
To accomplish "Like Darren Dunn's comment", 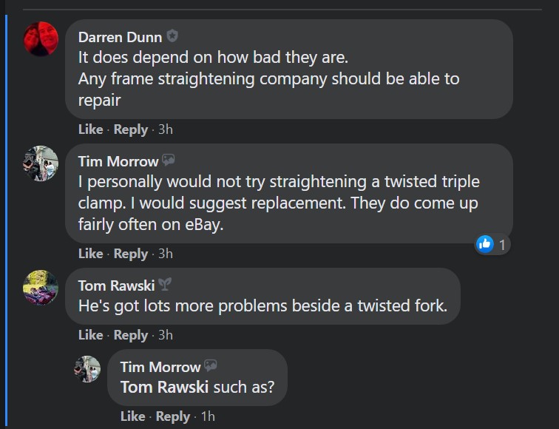I will click(90, 129).
